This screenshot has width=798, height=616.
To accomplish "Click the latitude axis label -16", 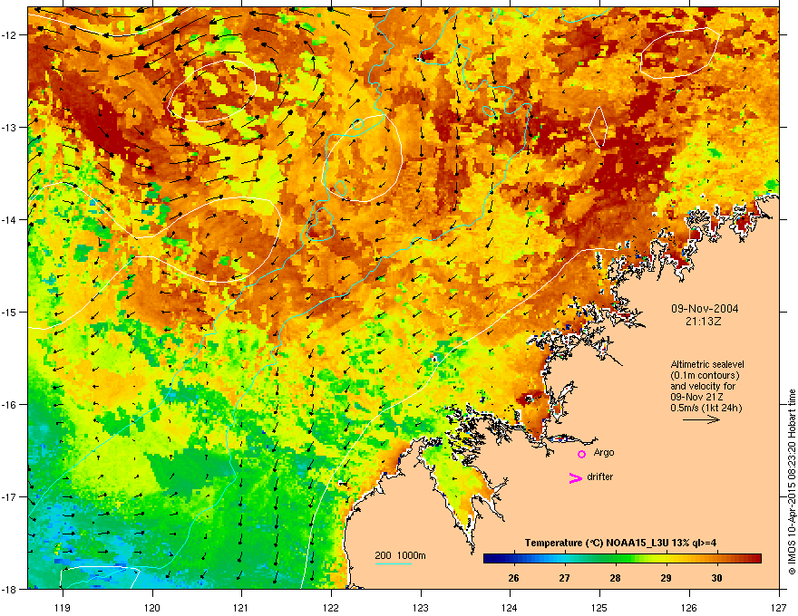I will 9,405.
